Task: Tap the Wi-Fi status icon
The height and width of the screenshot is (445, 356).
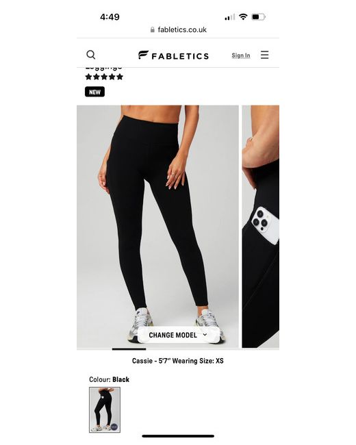Action: [x=243, y=16]
